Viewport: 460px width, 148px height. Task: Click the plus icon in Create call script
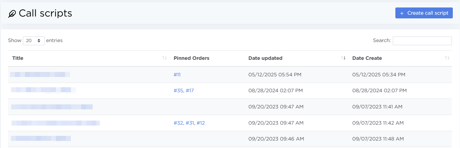coord(402,13)
